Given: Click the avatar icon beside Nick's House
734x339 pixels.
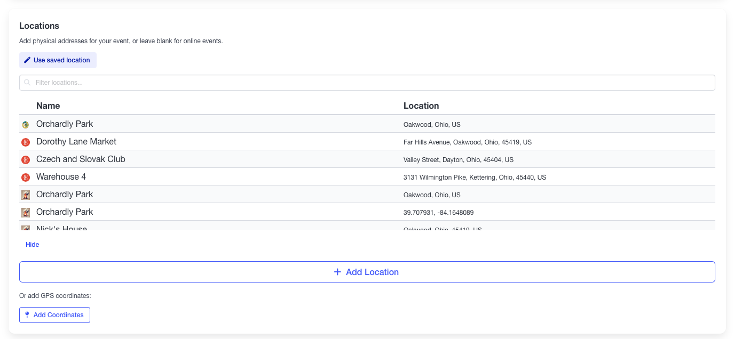Looking at the screenshot, I should pos(25,228).
